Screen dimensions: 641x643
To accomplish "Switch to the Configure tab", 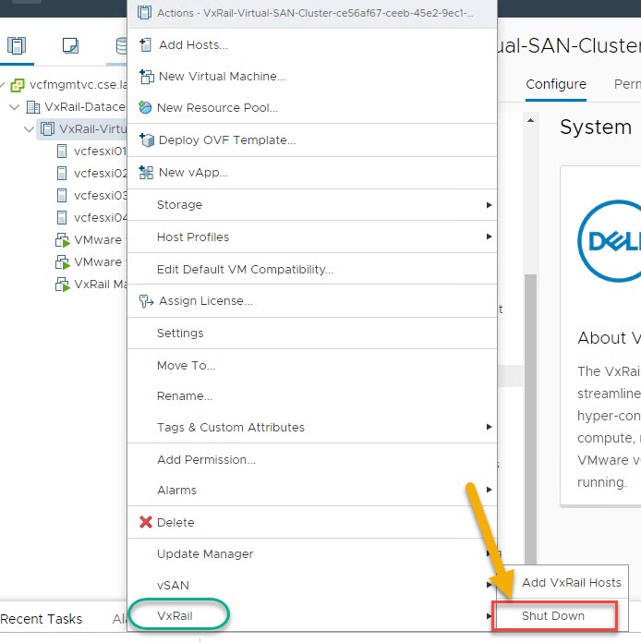I will [556, 85].
